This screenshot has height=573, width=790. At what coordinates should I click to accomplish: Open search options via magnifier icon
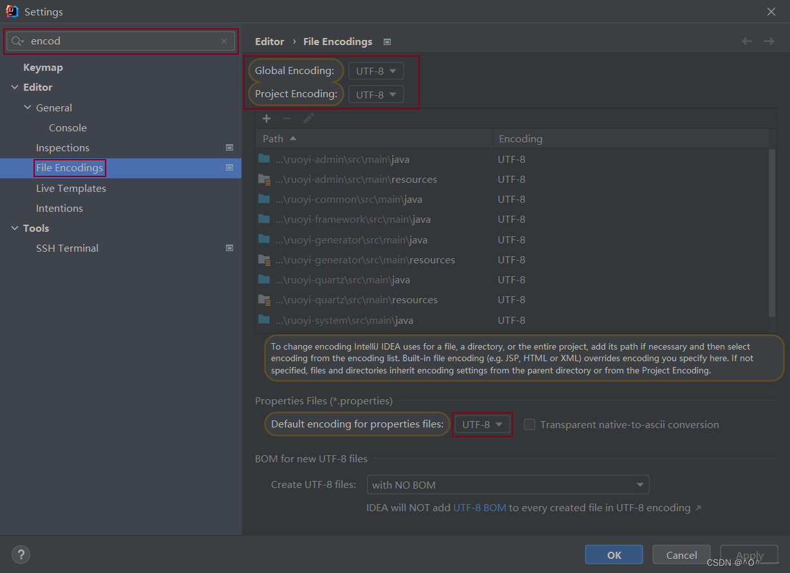(17, 41)
